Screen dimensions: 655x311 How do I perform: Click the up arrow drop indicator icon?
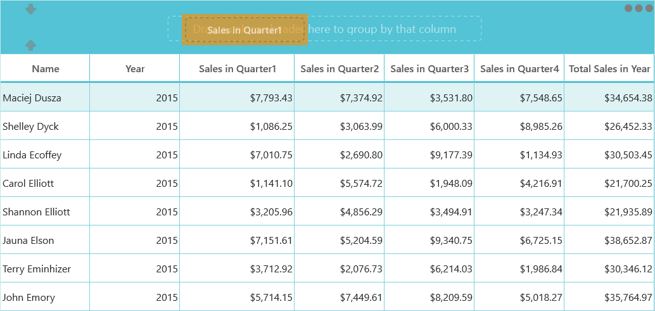30,46
